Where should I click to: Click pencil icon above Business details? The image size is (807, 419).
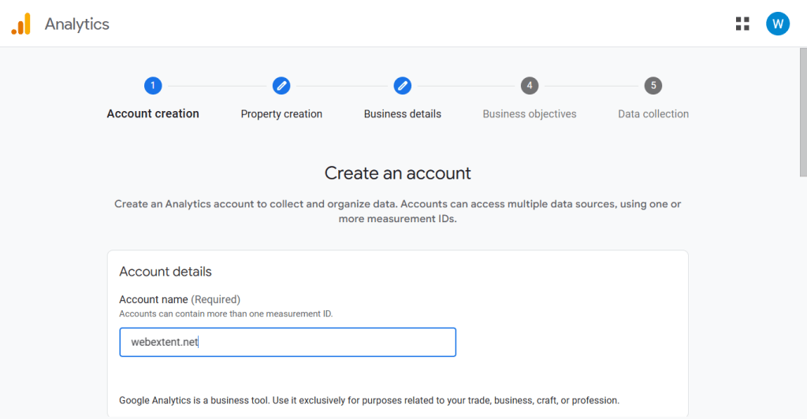tap(402, 86)
